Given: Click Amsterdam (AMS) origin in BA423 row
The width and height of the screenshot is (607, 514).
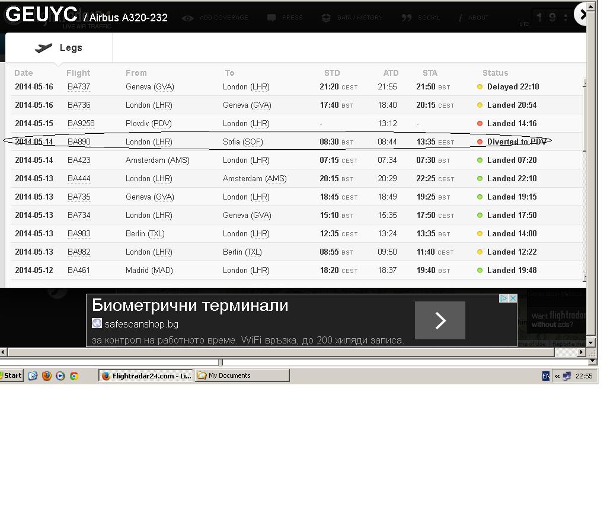Looking at the screenshot, I should click(157, 160).
